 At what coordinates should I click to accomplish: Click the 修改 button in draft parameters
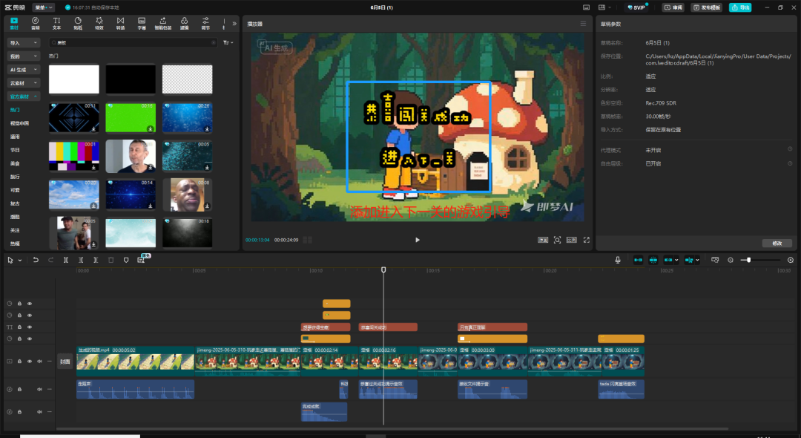[x=777, y=243]
